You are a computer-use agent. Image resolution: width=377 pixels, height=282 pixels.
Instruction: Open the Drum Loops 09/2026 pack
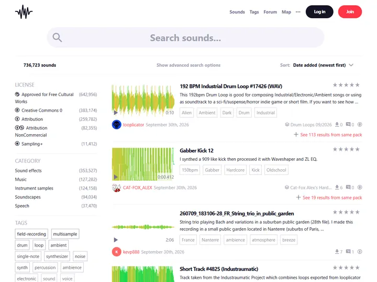click(308, 125)
